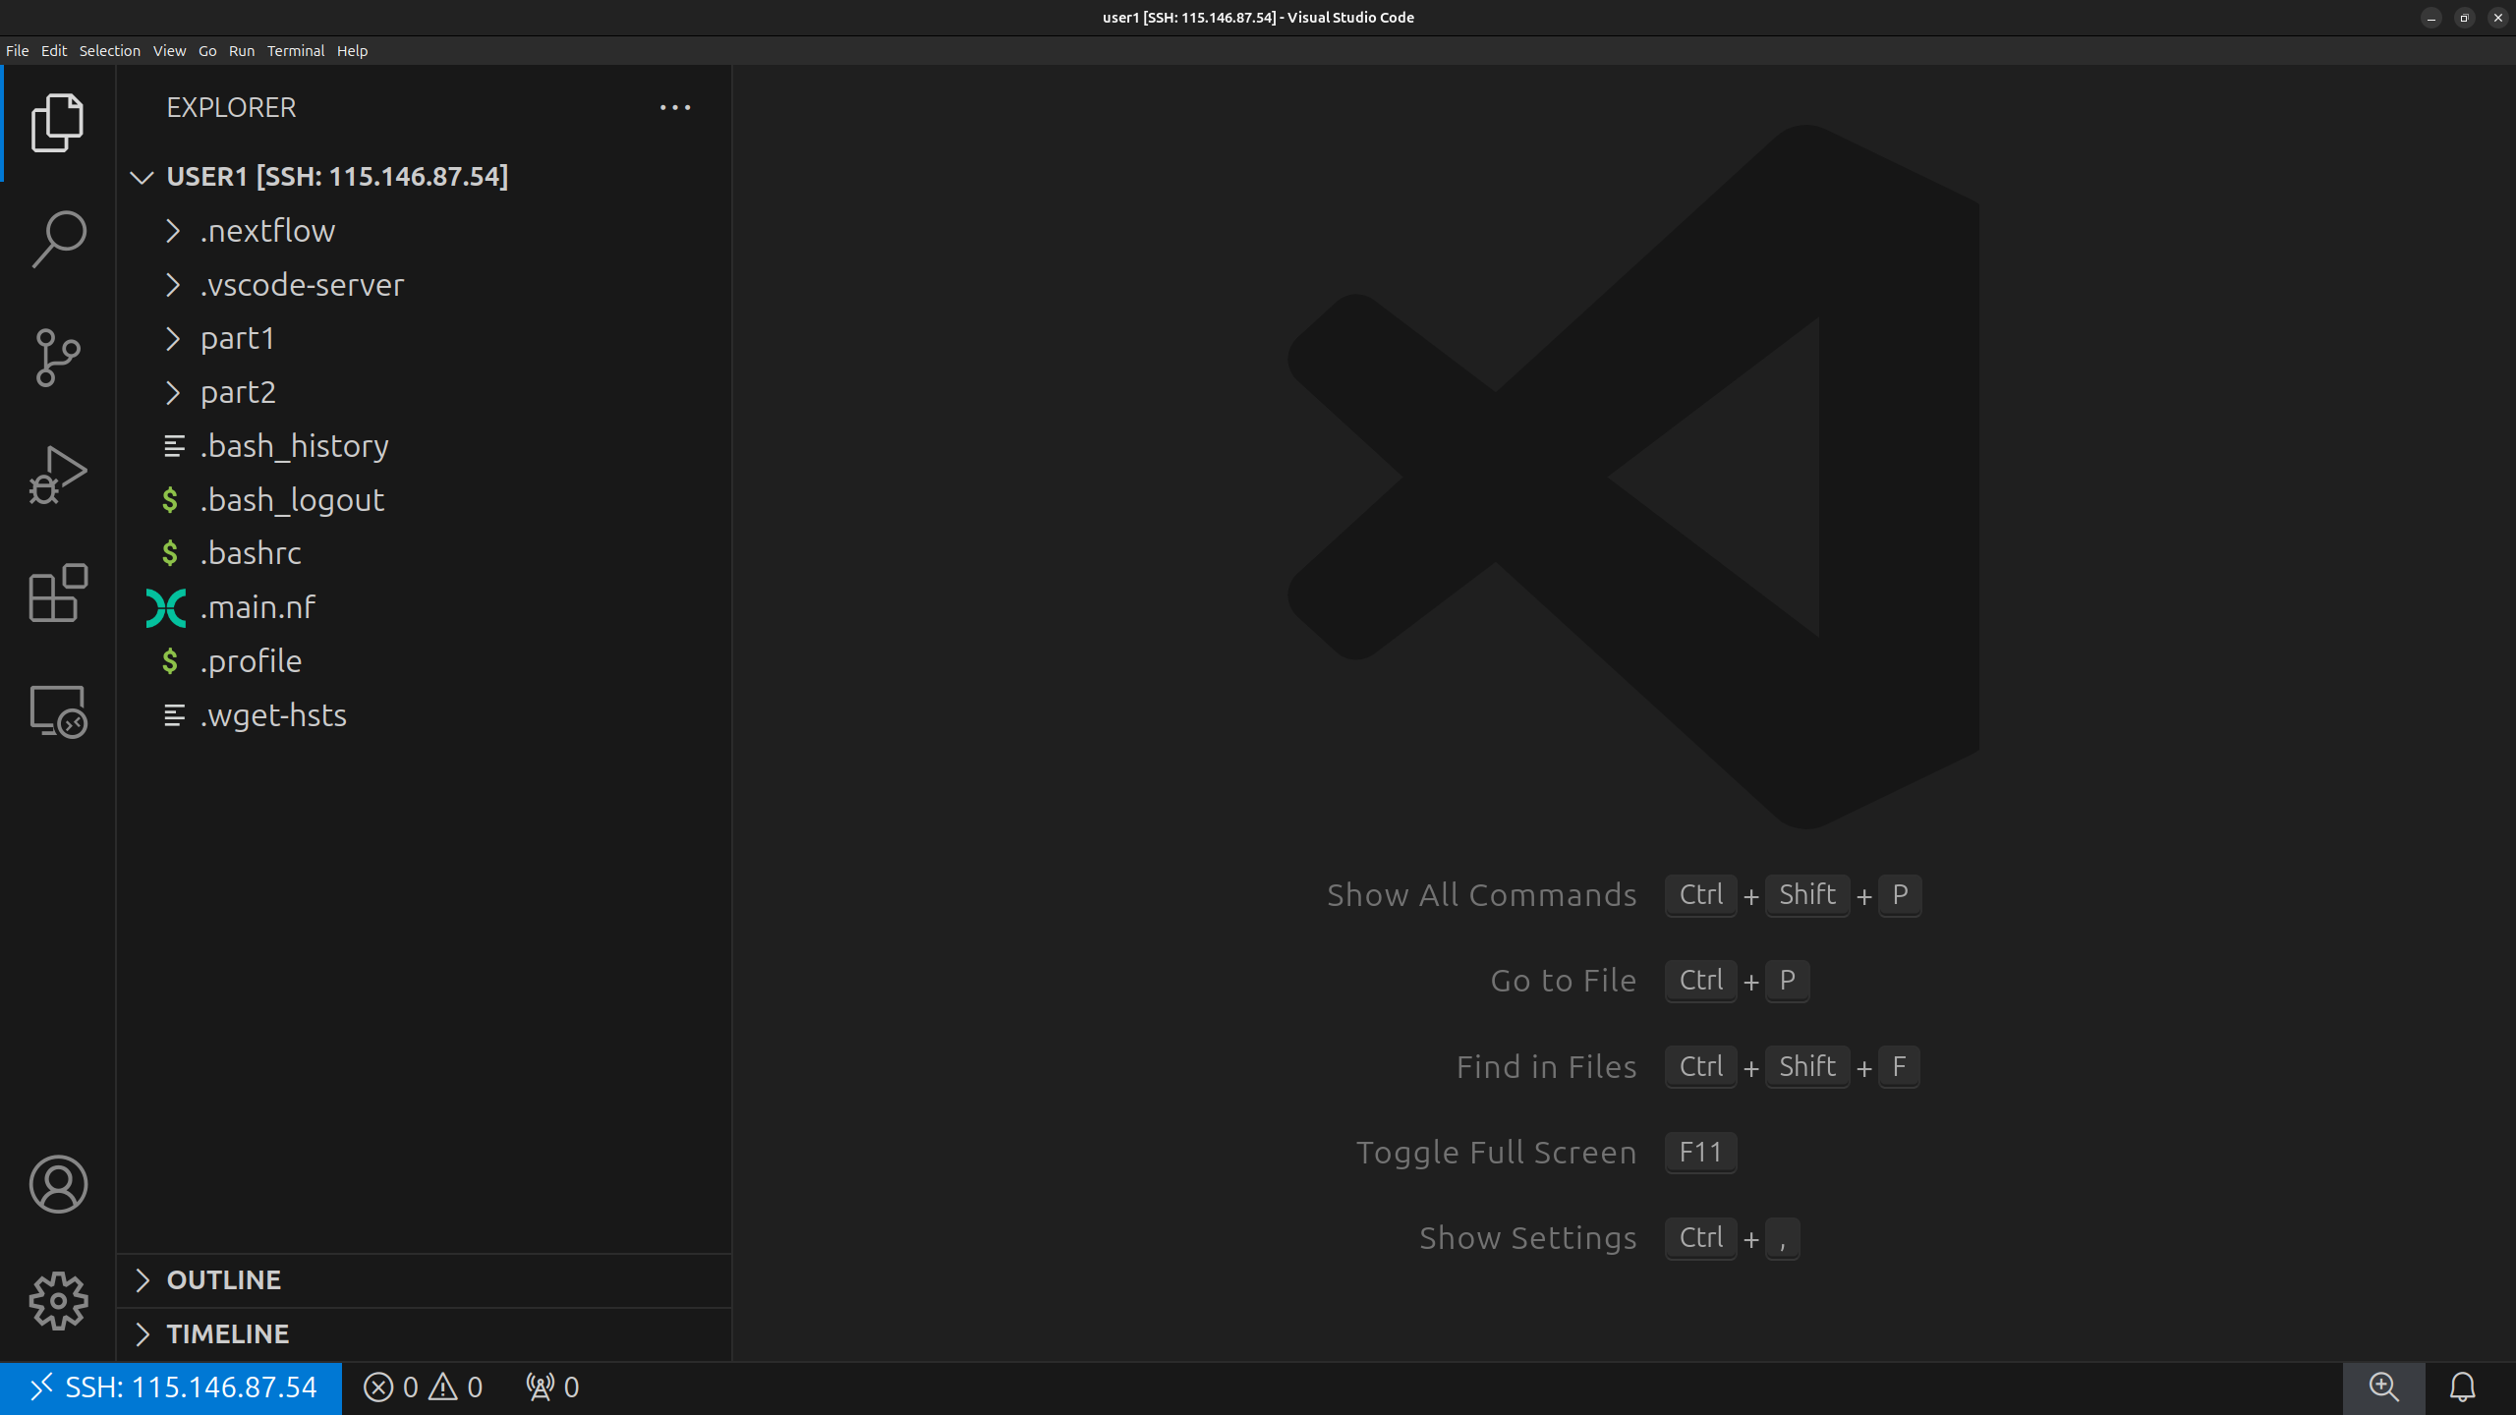Open the Terminal menu
Screen dimensions: 2516x1415
295,51
